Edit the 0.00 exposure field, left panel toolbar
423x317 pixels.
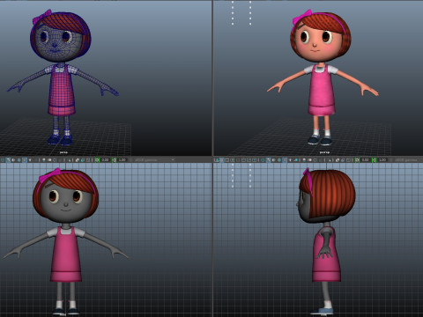click(x=105, y=160)
